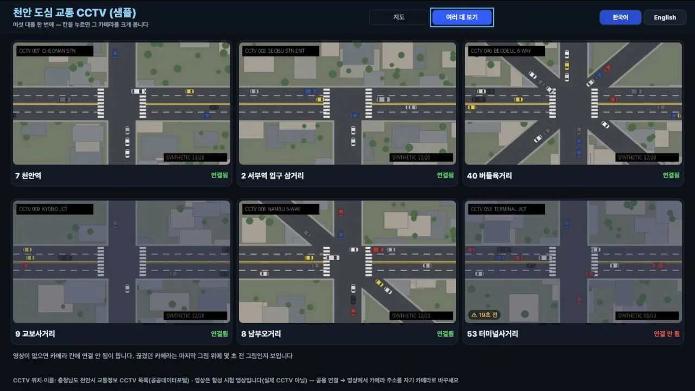Click the 2 서부역 입구 삼거리 camera title
The height and width of the screenshot is (391, 695).
[x=273, y=176]
